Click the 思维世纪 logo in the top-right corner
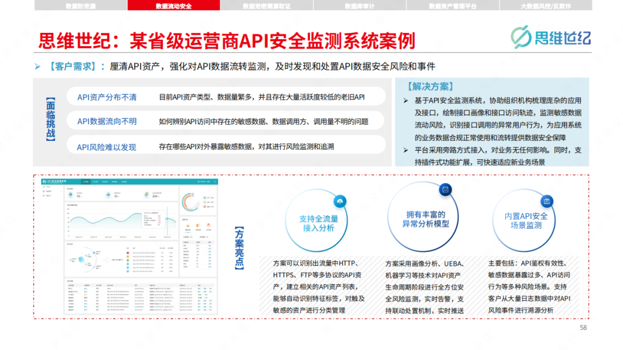Image resolution: width=623 pixels, height=350 pixels. point(551,38)
